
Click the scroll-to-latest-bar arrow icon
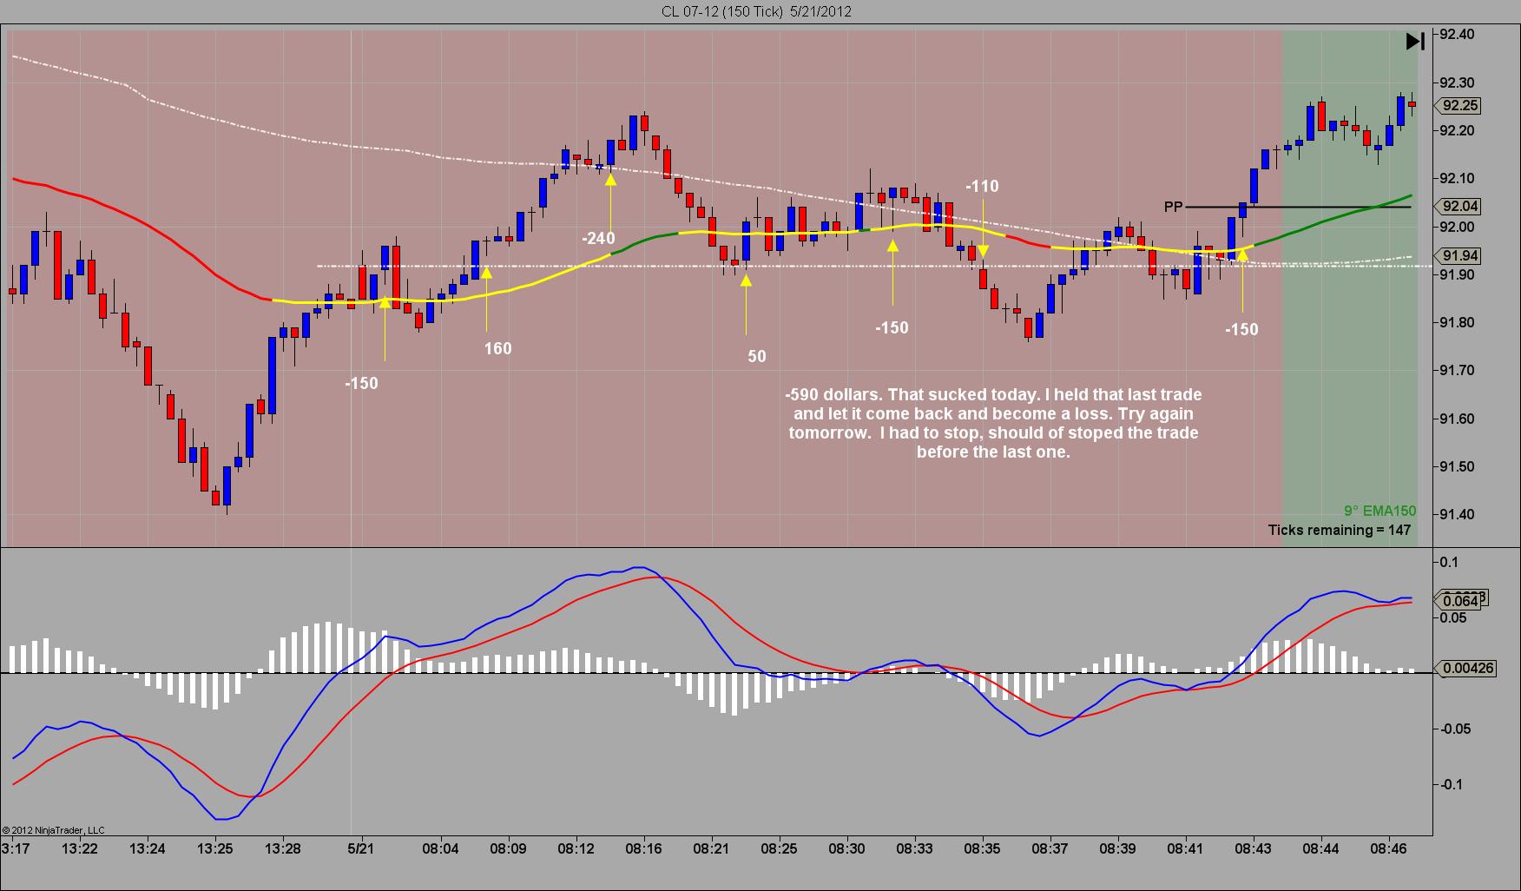pos(1415,41)
